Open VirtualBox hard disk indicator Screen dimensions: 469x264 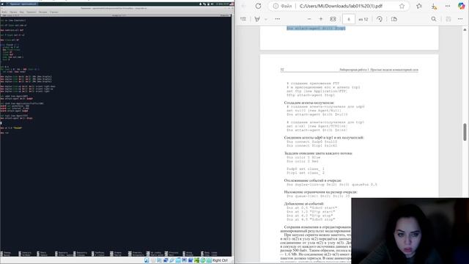[147, 260]
